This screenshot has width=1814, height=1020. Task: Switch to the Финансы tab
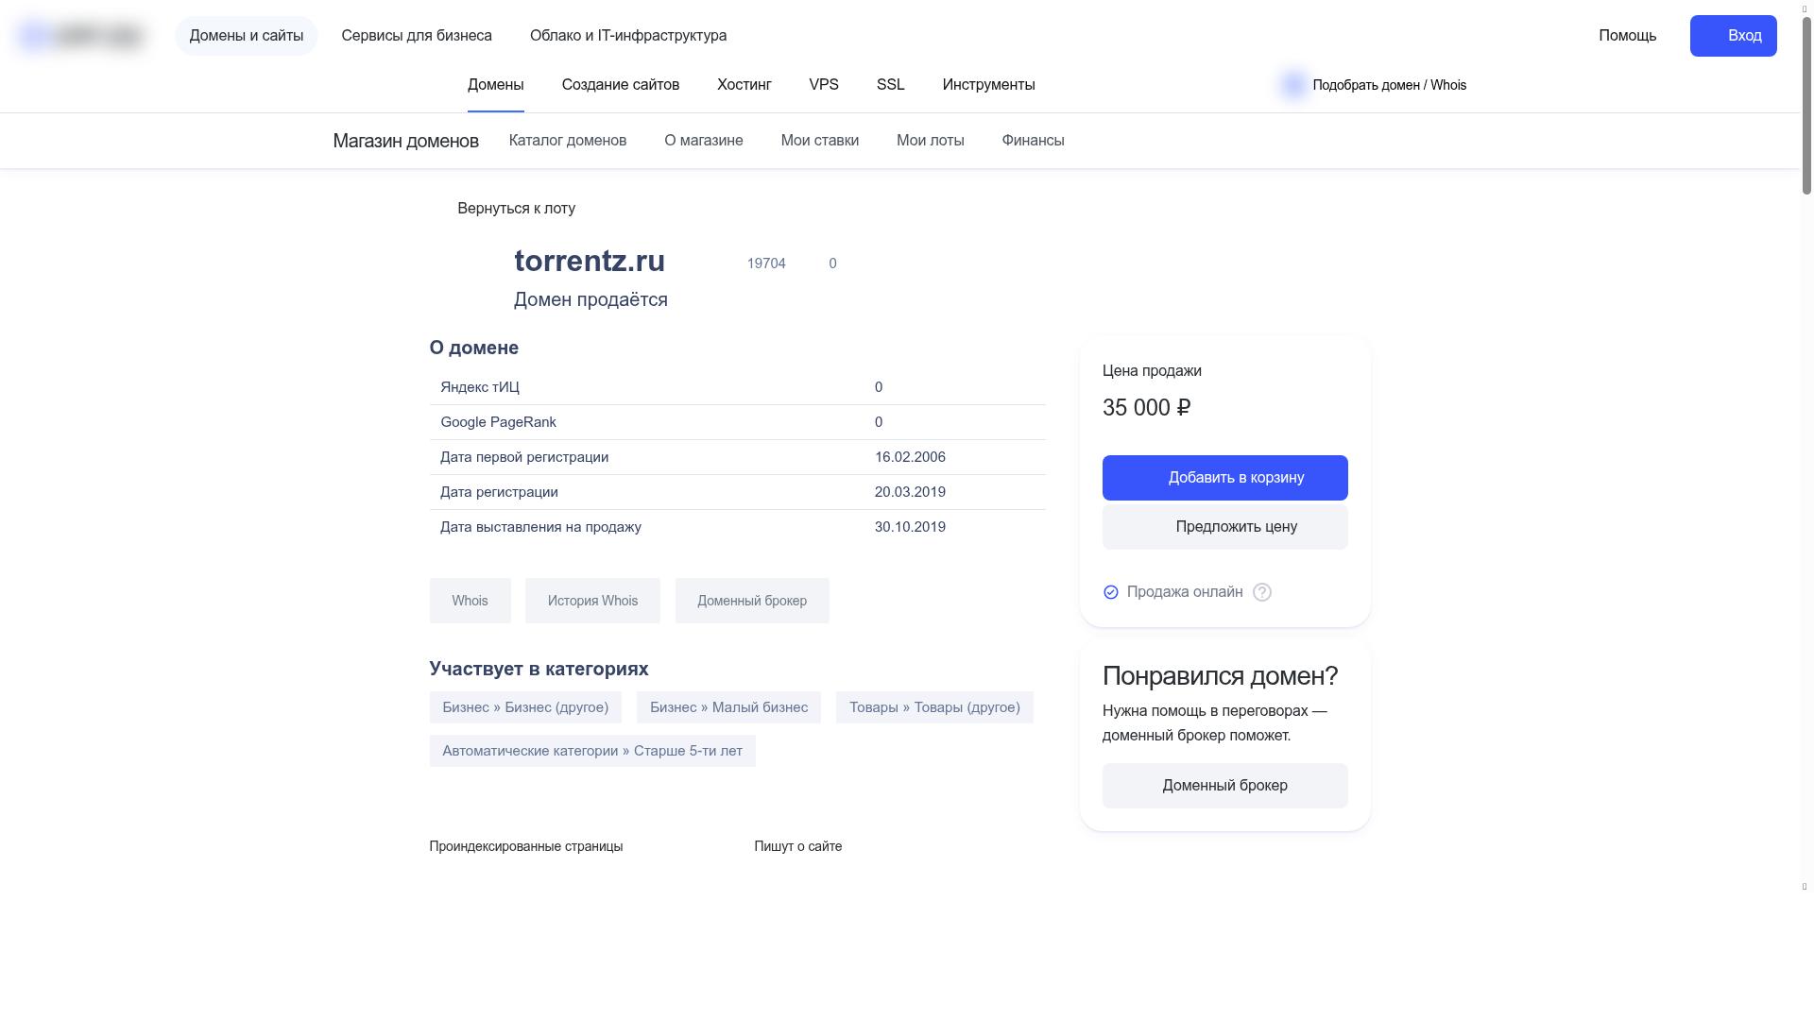[x=1033, y=140]
